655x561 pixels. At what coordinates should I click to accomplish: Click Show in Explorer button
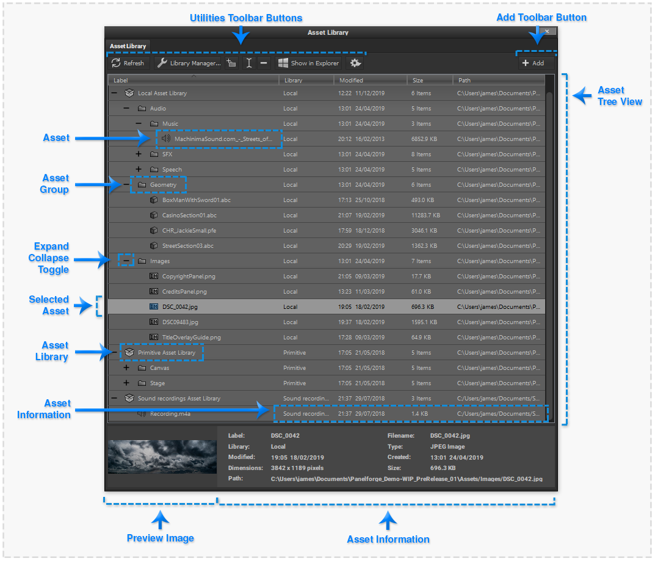pyautogui.click(x=308, y=63)
